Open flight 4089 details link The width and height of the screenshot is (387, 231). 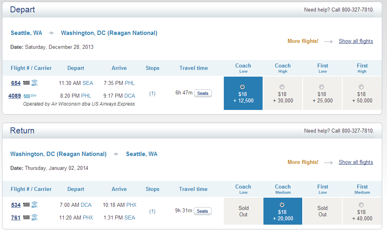click(x=15, y=96)
